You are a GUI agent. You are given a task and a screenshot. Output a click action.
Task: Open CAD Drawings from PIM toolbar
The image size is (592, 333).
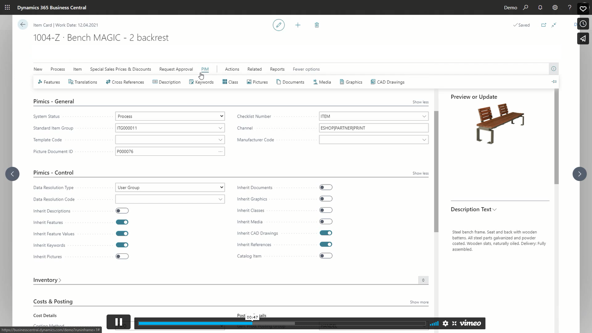(387, 82)
